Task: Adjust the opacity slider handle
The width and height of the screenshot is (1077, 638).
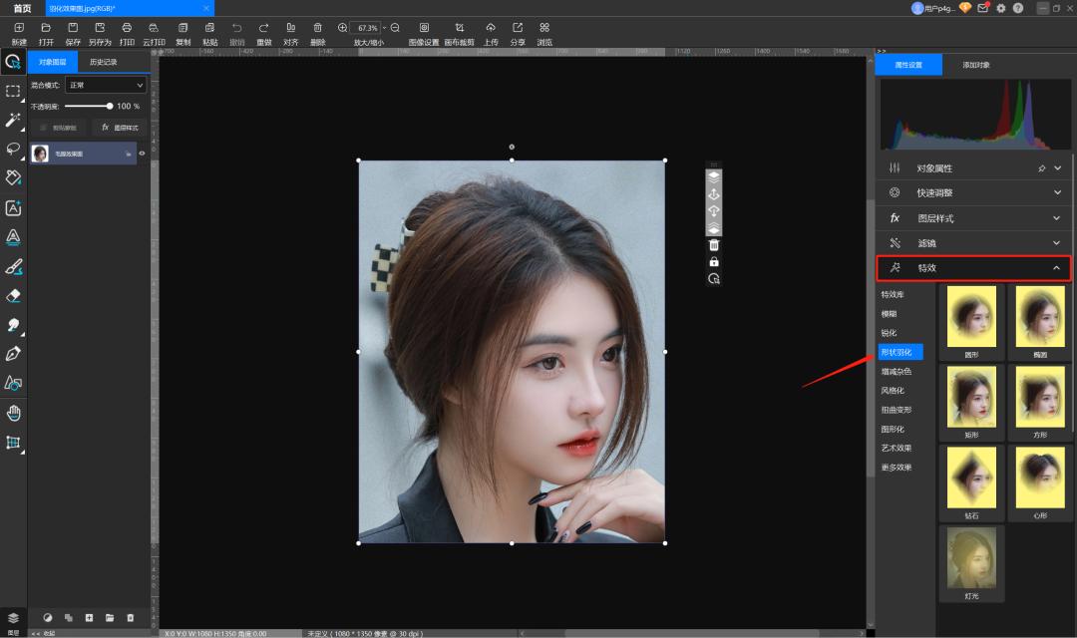Action: tap(110, 106)
